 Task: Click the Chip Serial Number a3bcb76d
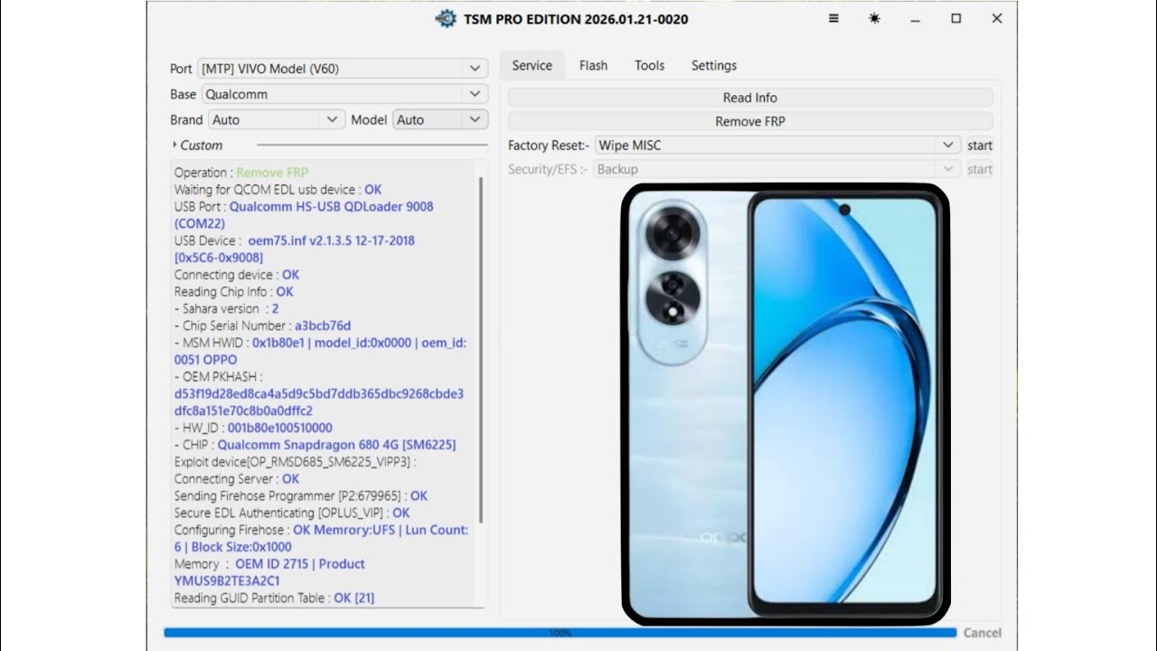point(323,325)
